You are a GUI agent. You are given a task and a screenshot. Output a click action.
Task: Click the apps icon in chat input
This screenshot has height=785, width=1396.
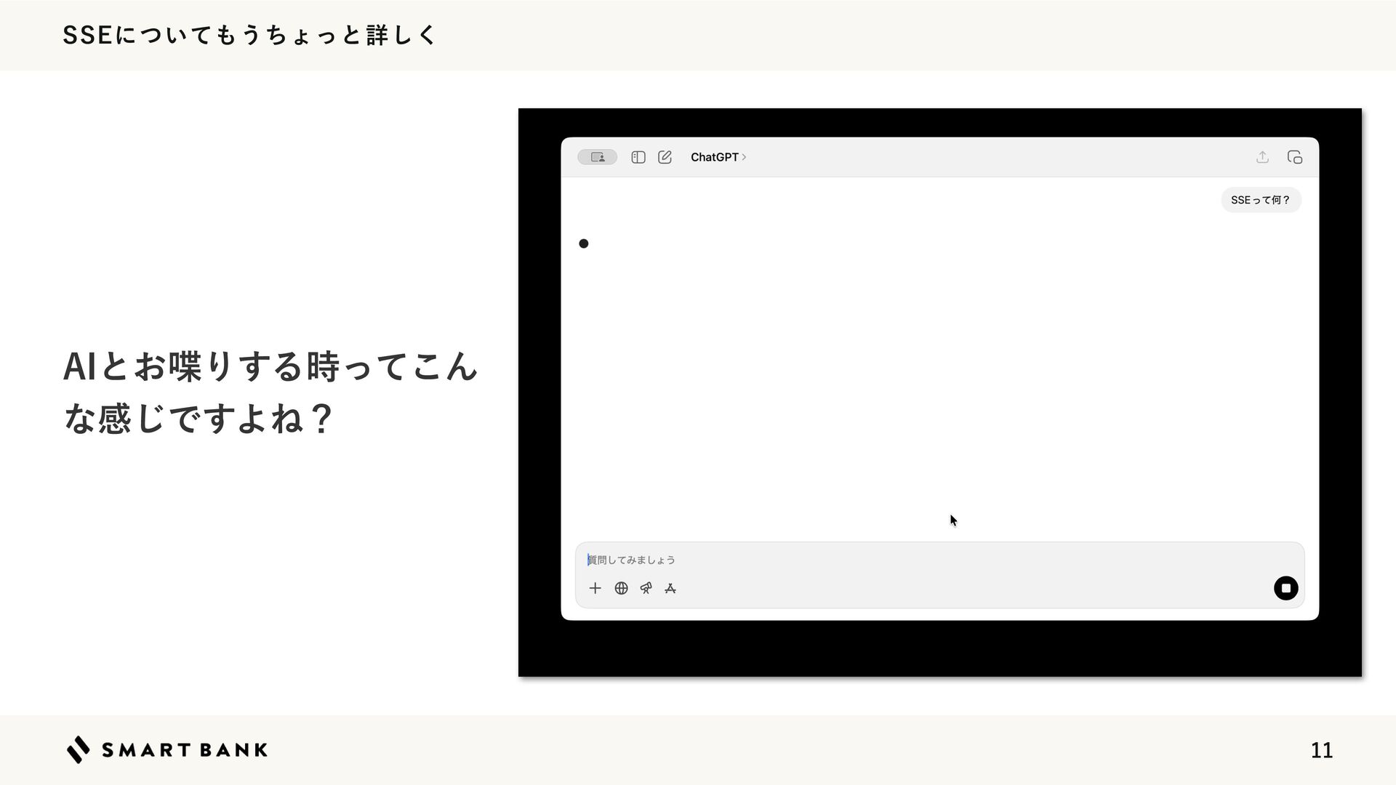(670, 588)
